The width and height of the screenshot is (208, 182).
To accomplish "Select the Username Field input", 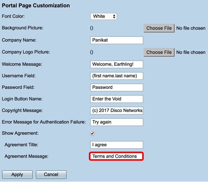I will pyautogui.click(x=116, y=76).
